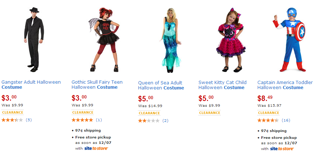Open the Gangster Adult costume image
321x163 pixels.
34,39
